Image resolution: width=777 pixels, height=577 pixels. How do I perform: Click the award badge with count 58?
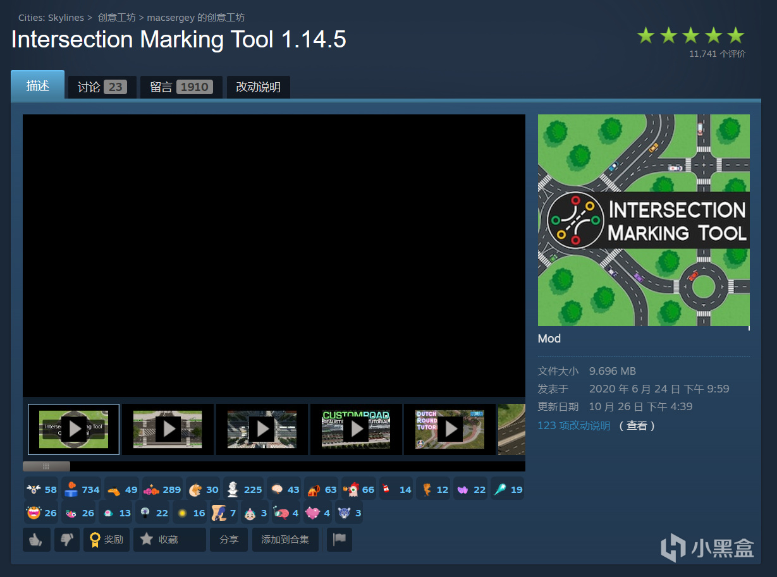coord(42,489)
